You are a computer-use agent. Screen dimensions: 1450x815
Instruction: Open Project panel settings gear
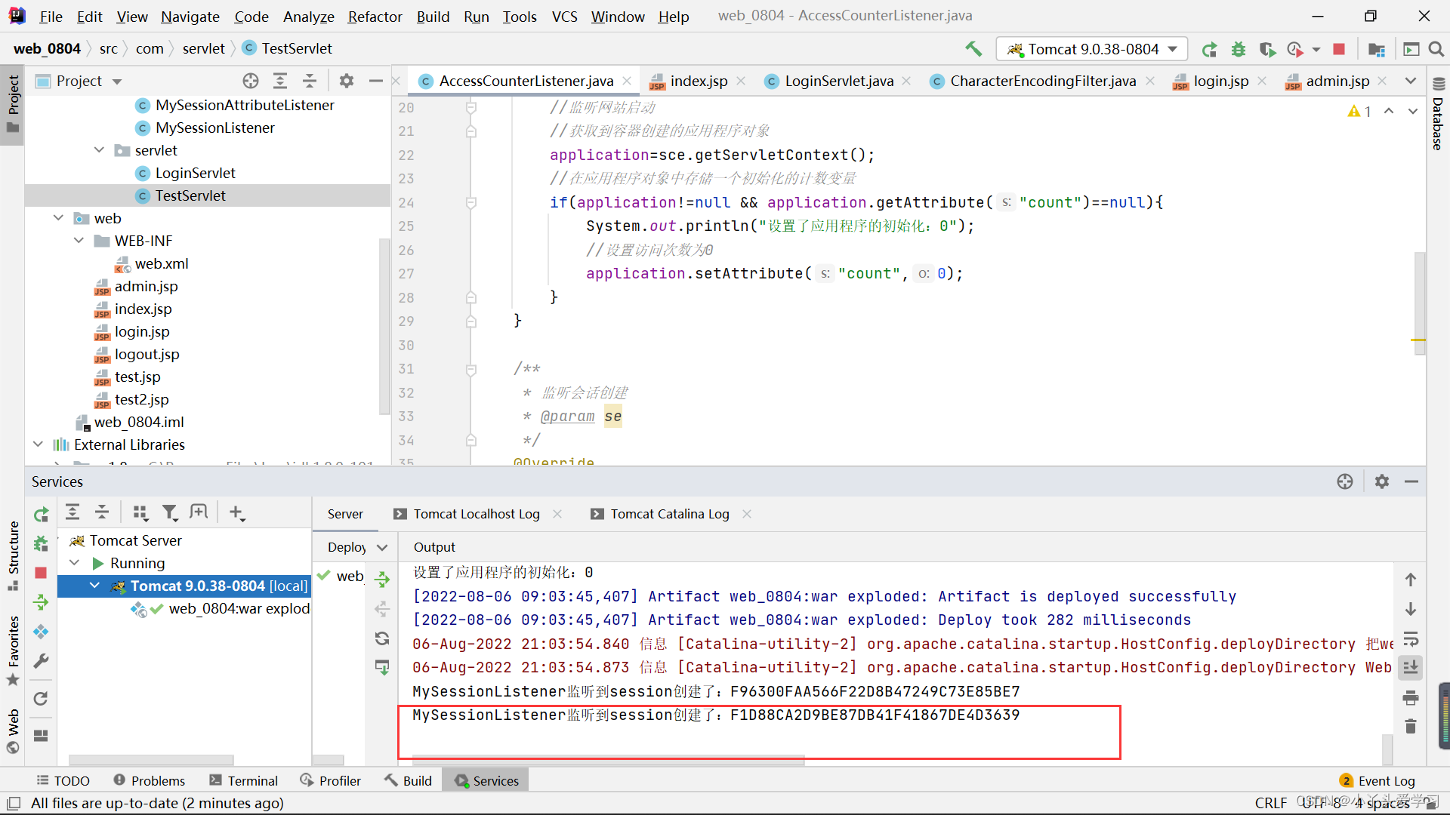tap(347, 81)
